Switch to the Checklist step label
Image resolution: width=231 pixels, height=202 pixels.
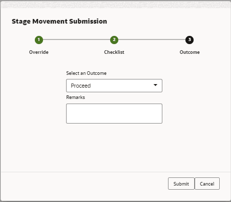pos(114,52)
